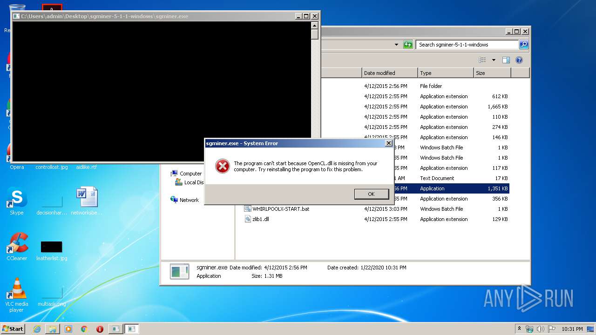Image resolution: width=596 pixels, height=335 pixels.
Task: Open Computer in the navigation pane
Action: point(186,174)
